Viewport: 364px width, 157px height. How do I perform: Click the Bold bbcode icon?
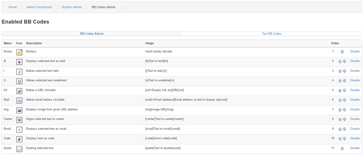point(19,62)
